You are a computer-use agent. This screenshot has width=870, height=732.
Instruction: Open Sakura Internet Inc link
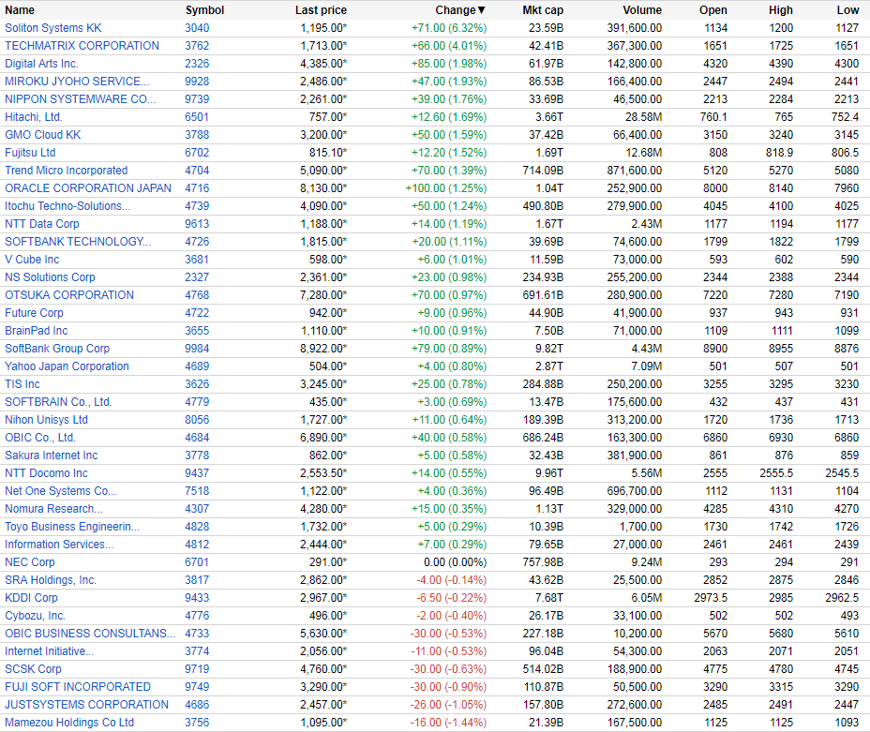pos(51,455)
